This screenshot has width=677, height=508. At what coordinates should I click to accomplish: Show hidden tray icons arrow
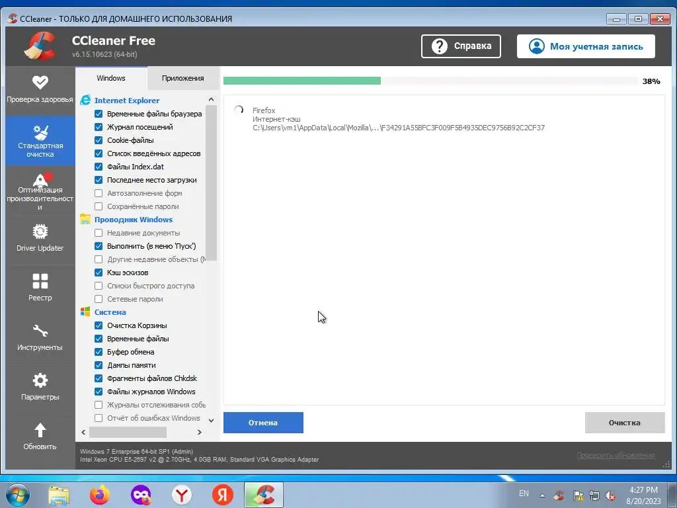[x=542, y=495]
